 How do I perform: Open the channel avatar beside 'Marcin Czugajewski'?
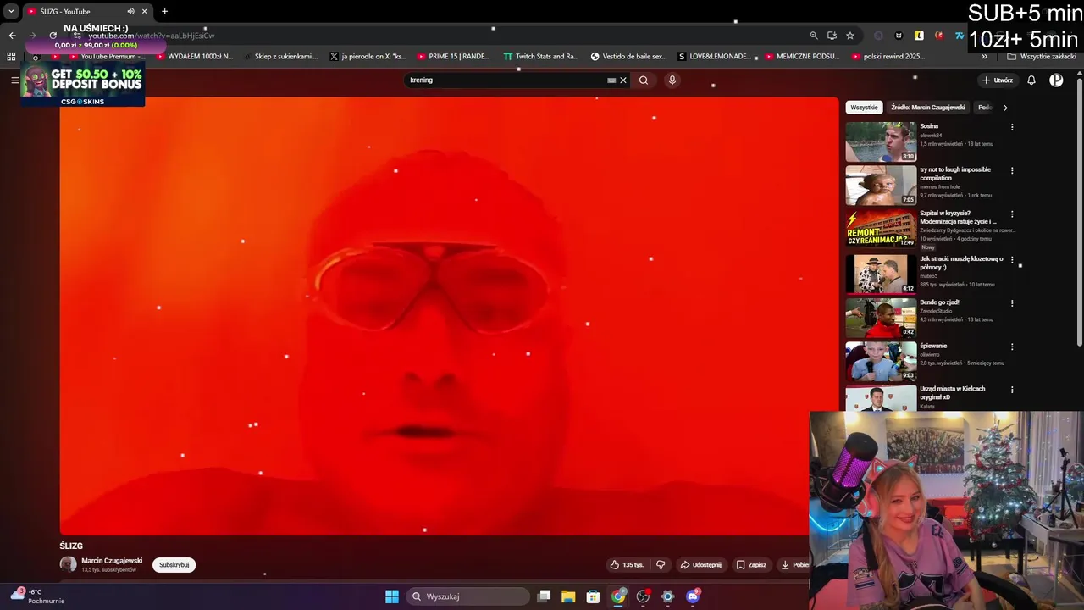pyautogui.click(x=68, y=564)
